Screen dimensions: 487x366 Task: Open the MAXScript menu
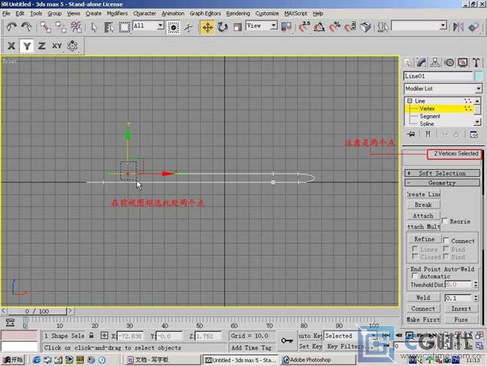click(x=296, y=14)
